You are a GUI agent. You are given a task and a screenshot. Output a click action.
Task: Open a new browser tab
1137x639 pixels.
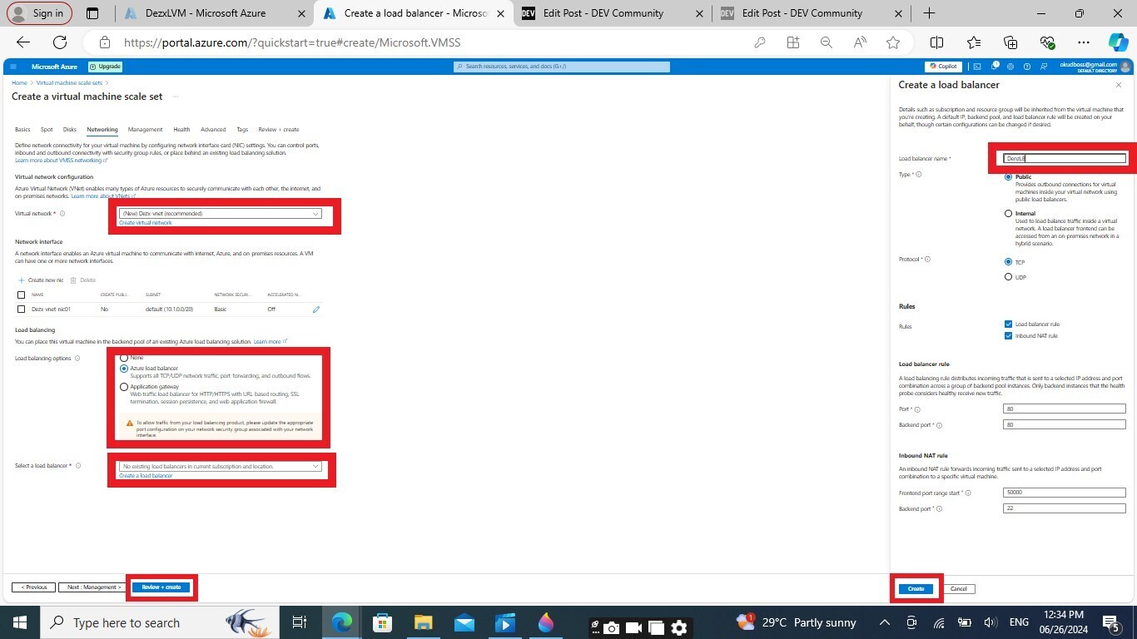pos(929,13)
